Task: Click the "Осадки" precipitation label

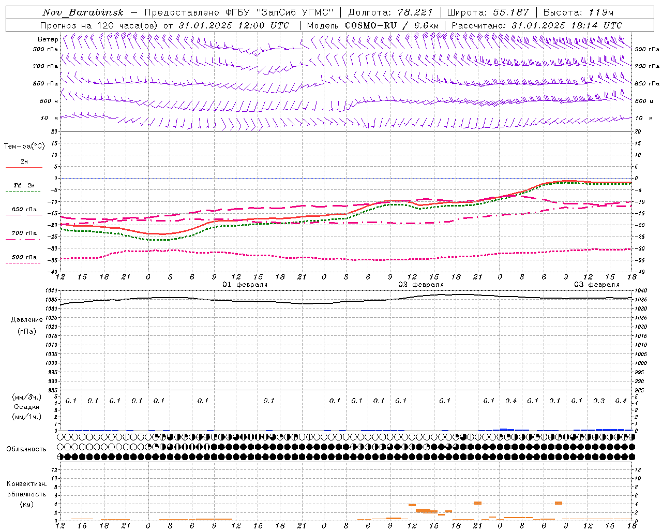Action: (x=26, y=407)
